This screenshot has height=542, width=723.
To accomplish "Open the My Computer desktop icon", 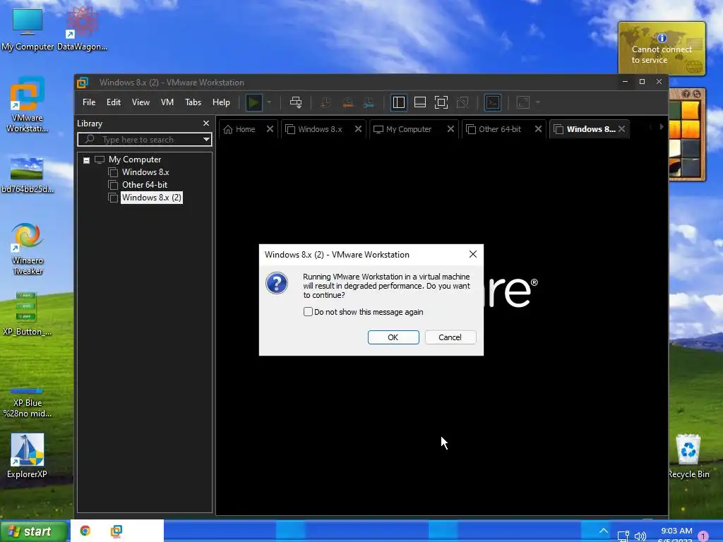I will point(28,28).
